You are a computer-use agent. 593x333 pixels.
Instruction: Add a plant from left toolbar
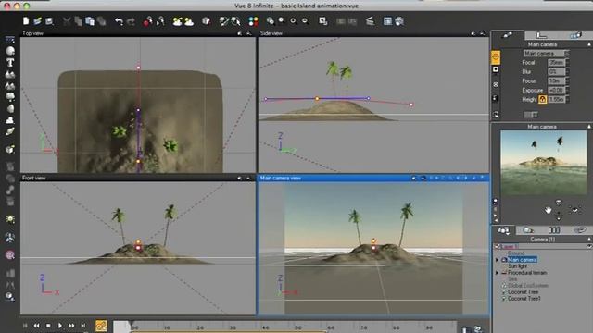[x=10, y=97]
